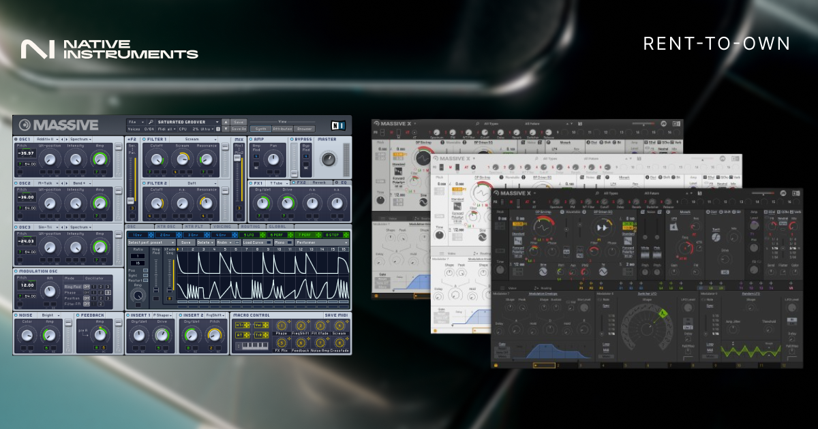Viewport: 818px width, 429px height.
Task: Select step 16 in performer sequencer
Action: tap(344, 249)
